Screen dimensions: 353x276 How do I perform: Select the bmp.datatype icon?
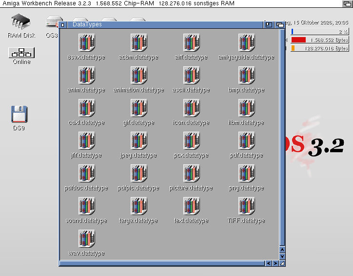246,75
